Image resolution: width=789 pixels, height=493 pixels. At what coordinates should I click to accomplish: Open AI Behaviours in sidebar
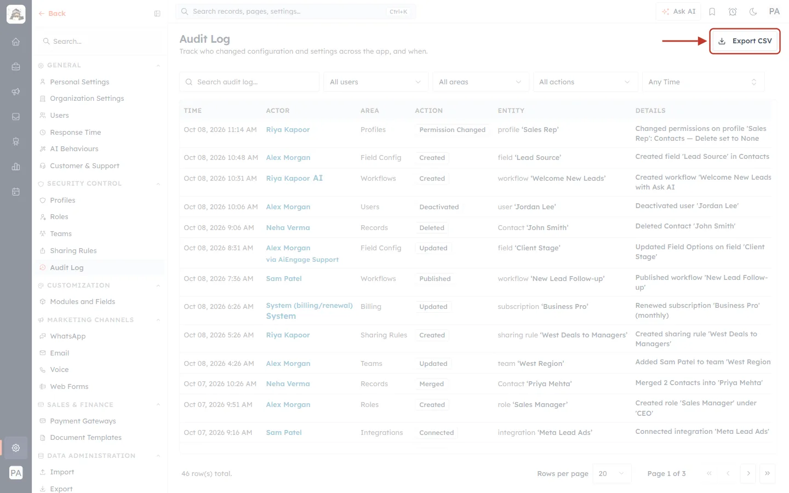click(x=74, y=149)
